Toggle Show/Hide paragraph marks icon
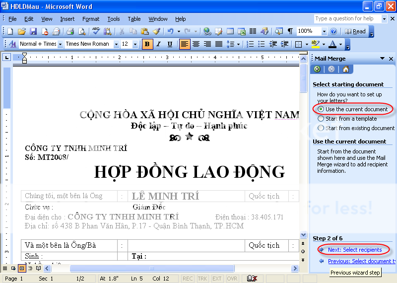Screen dimensions: 397x283 [290, 31]
